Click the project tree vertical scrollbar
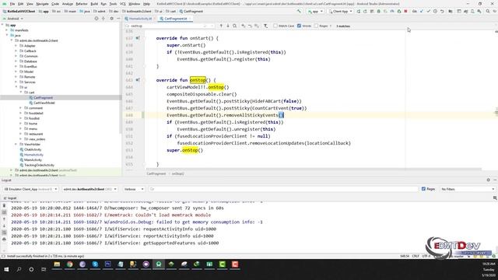The image size is (498, 280). (121, 78)
